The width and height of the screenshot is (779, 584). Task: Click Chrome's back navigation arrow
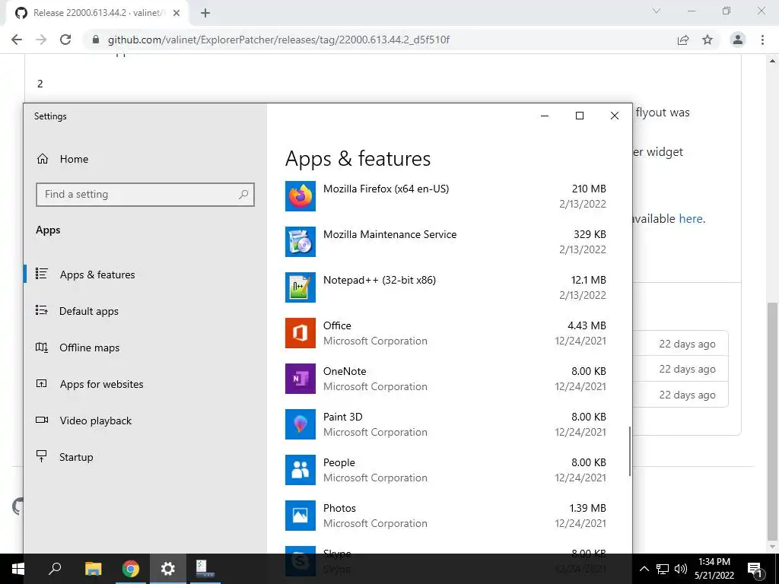coord(17,40)
